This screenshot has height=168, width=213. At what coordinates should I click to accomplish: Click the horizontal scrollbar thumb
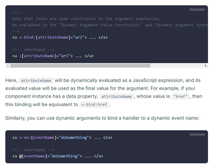tap(80, 66)
